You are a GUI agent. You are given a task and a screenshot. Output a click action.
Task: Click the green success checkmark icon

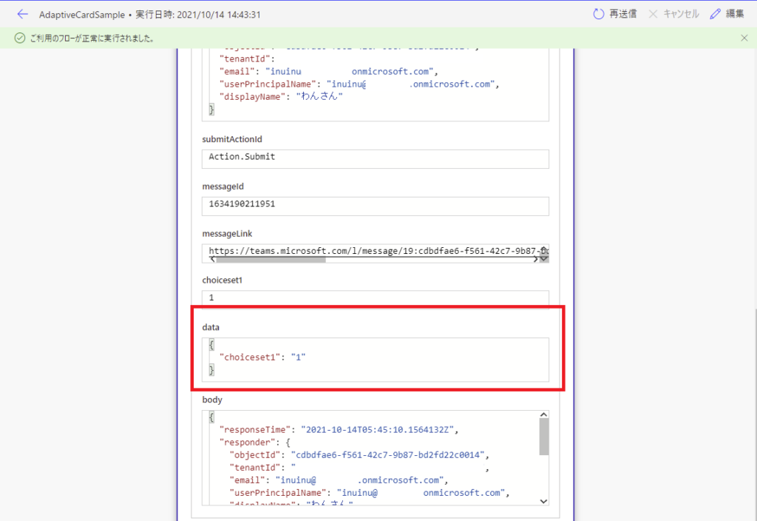[20, 38]
